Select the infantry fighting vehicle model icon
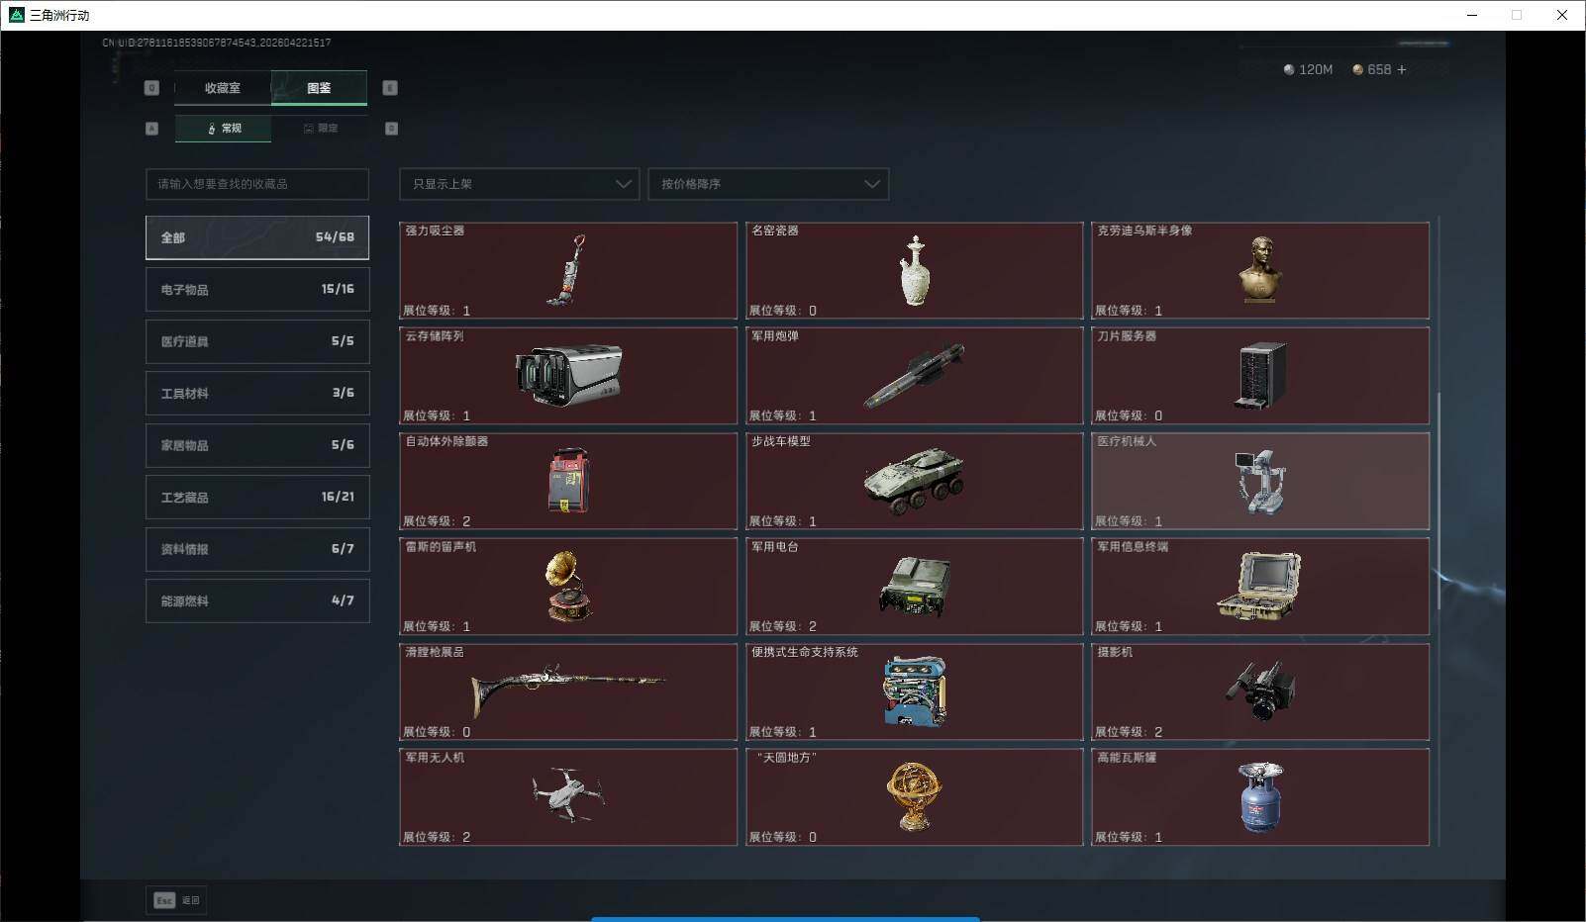 click(x=914, y=482)
